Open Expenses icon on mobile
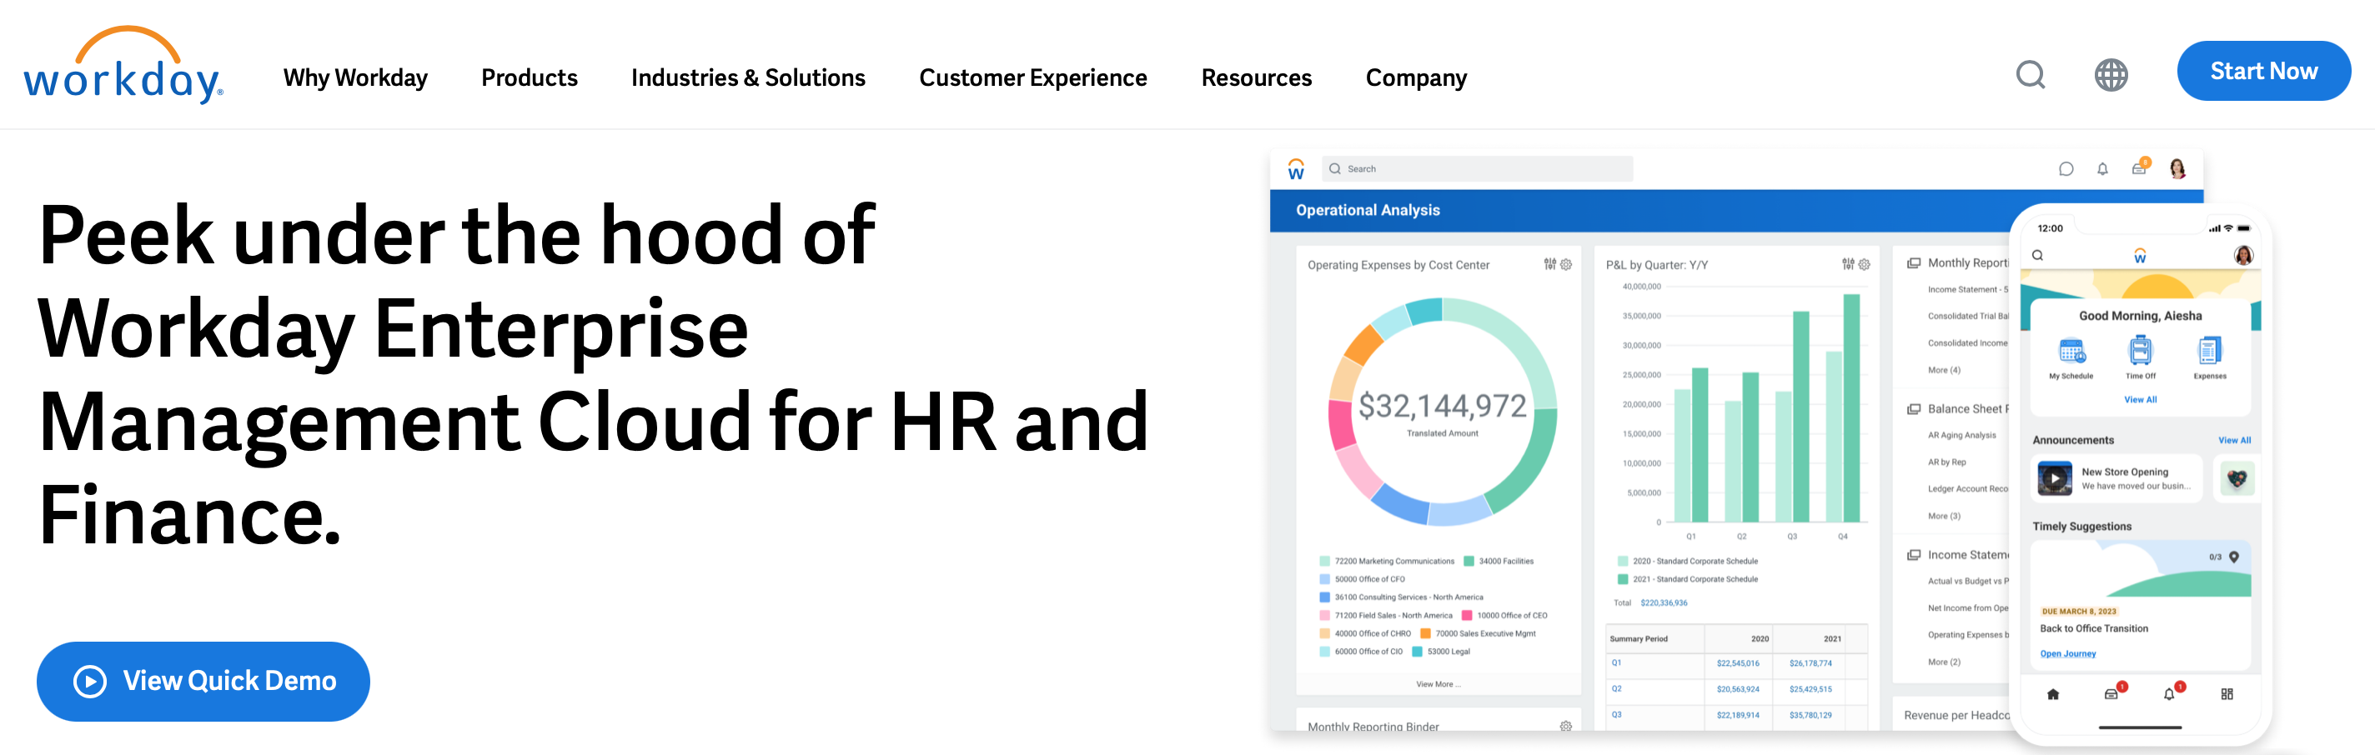 2209,351
